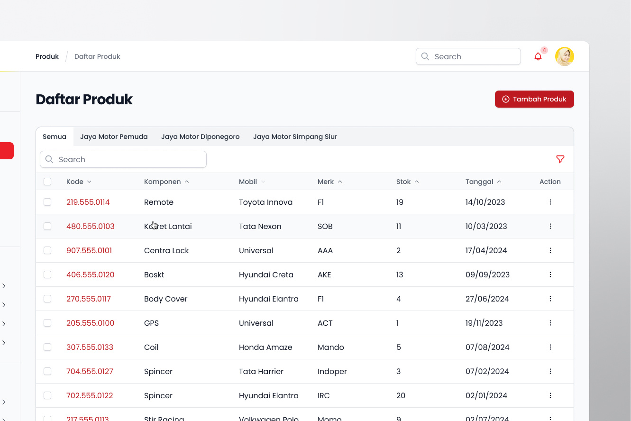Click the date 07/08/2024
The image size is (631, 421).
coord(487,347)
